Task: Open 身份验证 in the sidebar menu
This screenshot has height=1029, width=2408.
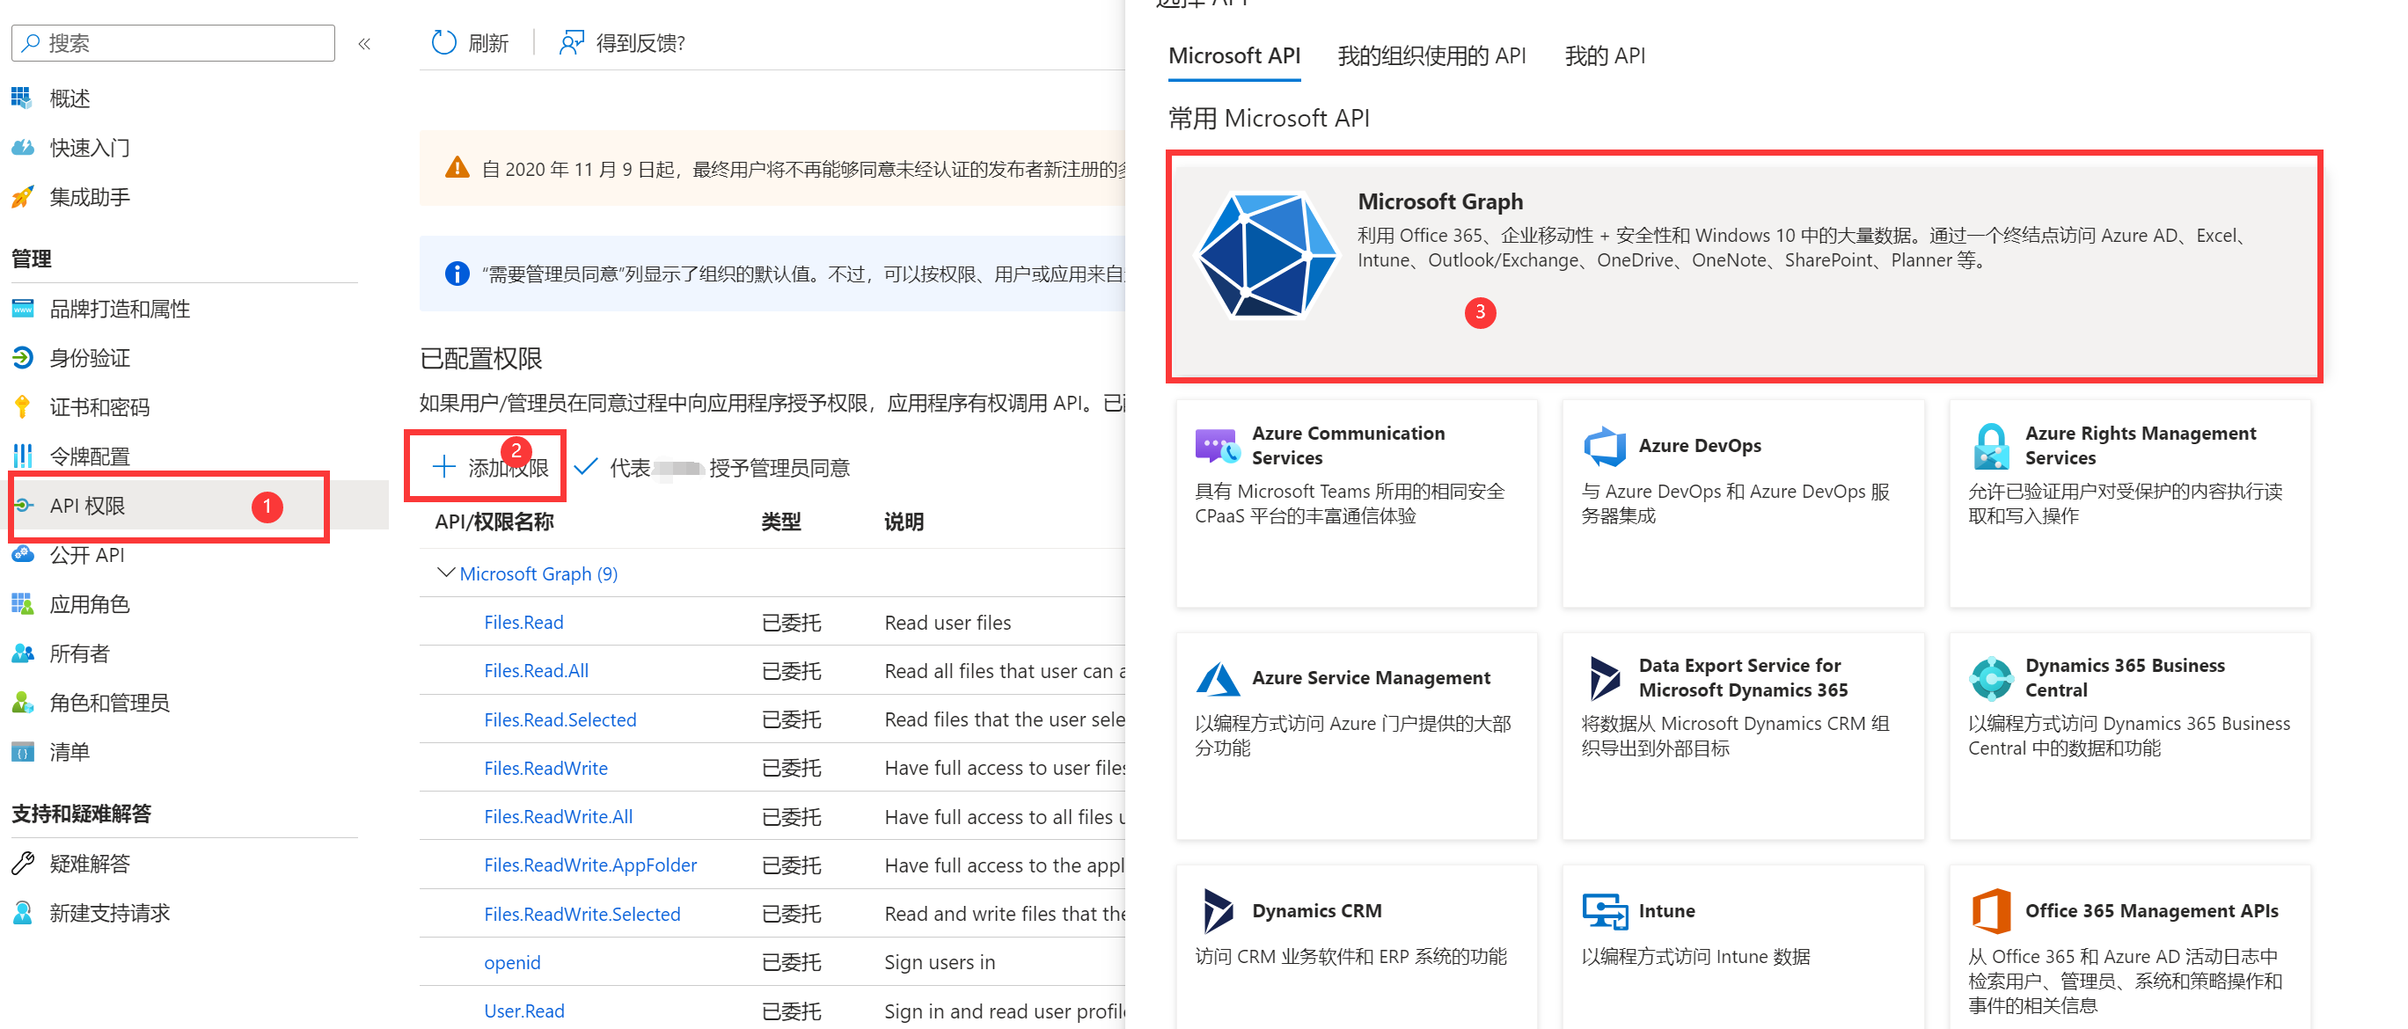Action: [x=90, y=358]
